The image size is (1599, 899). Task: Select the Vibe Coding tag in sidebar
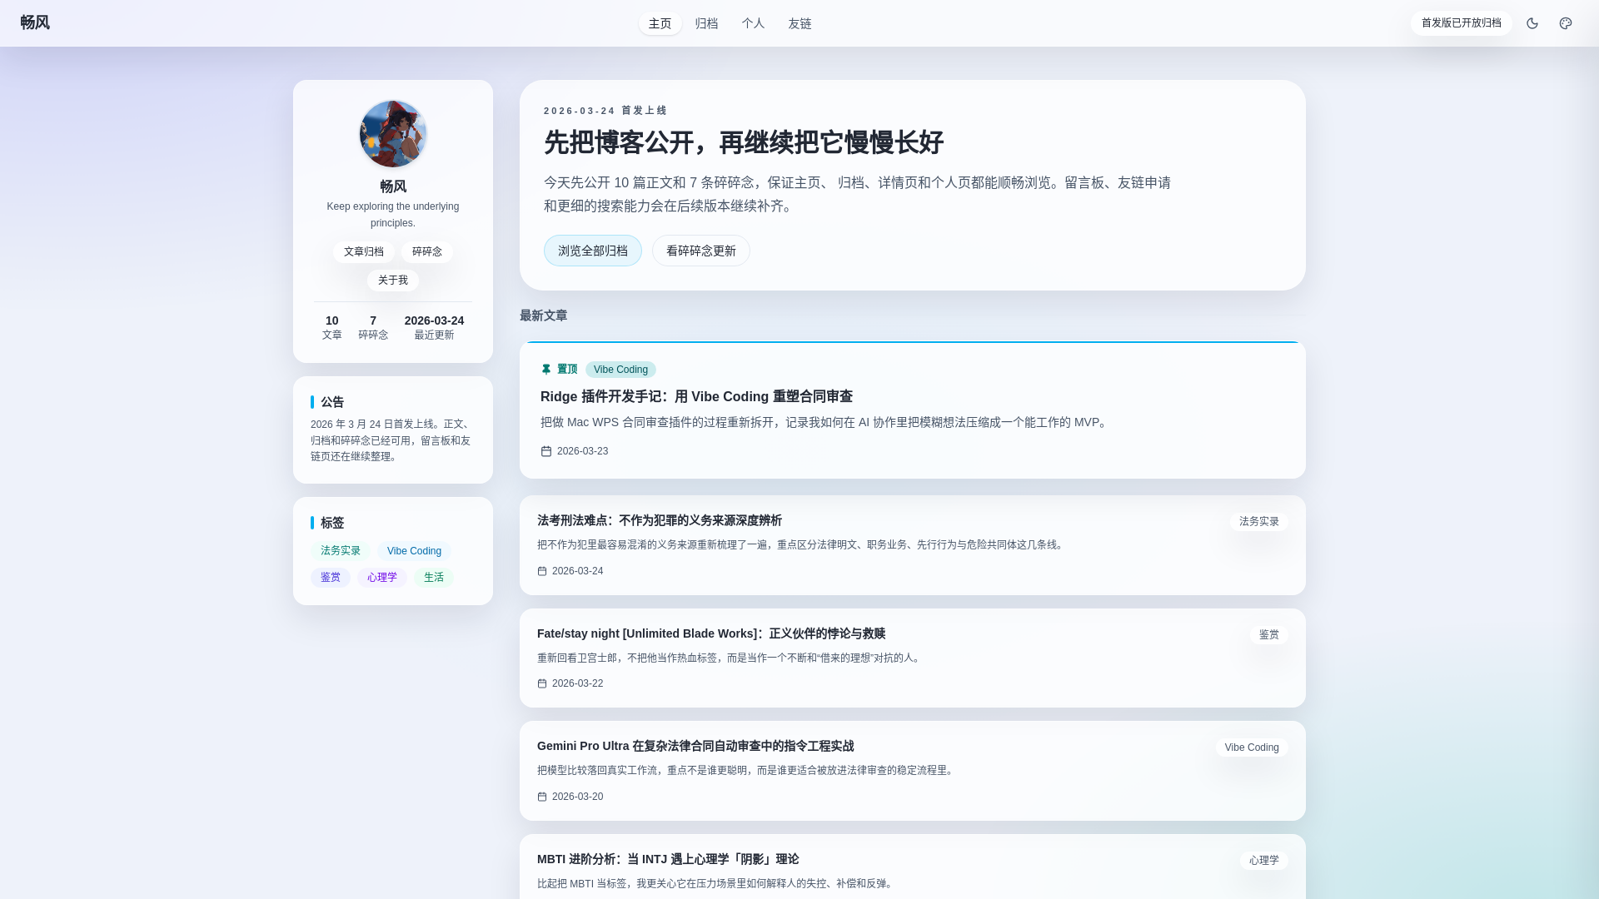tap(415, 551)
